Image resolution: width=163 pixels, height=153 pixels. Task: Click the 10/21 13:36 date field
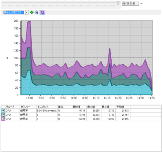click(x=130, y=4)
